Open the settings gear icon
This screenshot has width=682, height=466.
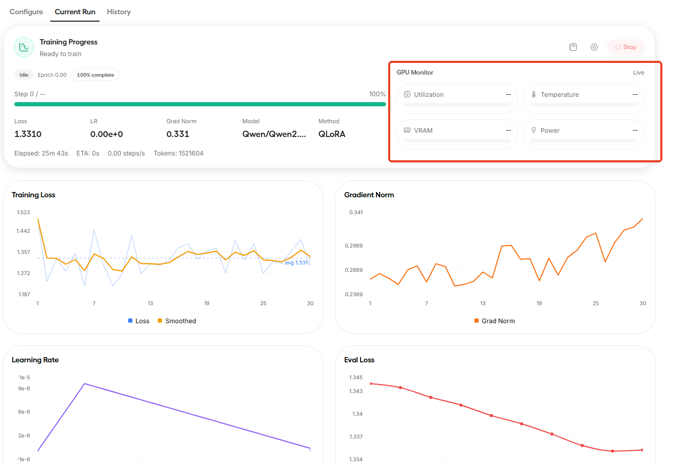tap(594, 47)
